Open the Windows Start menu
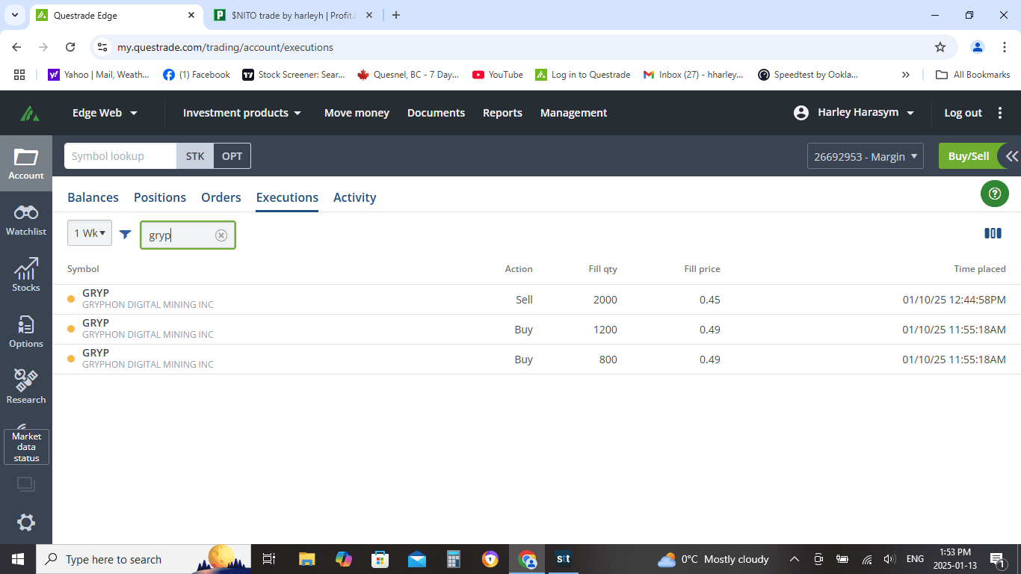Image resolution: width=1021 pixels, height=574 pixels. 17,559
